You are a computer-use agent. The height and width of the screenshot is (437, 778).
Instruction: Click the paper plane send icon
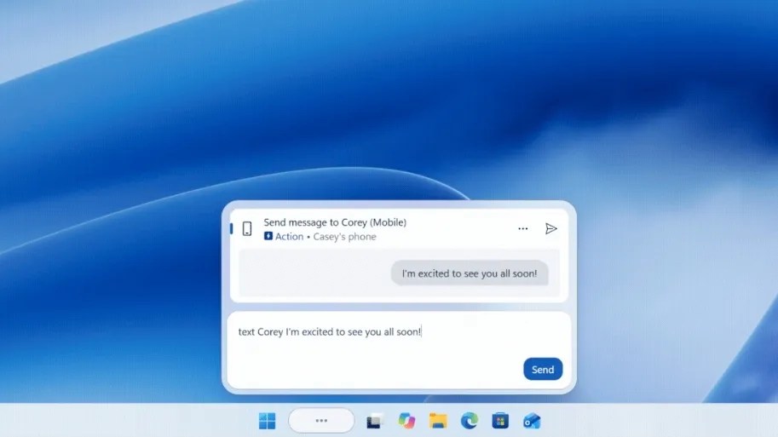(550, 228)
